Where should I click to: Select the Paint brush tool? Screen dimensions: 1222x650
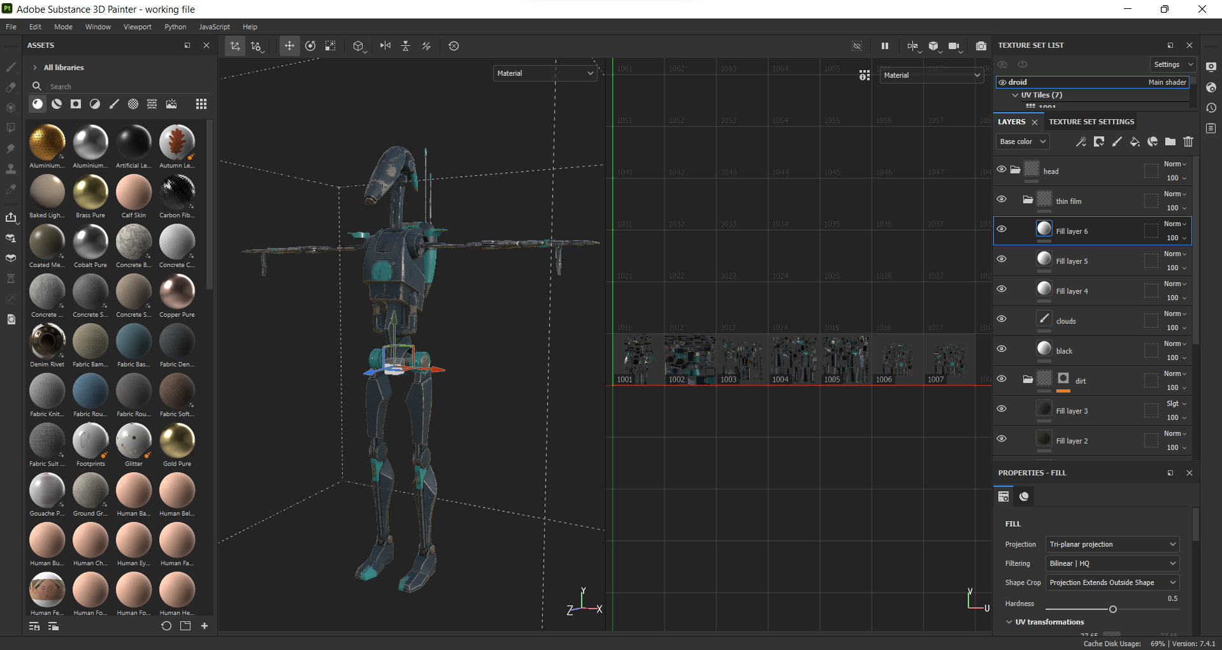point(11,67)
